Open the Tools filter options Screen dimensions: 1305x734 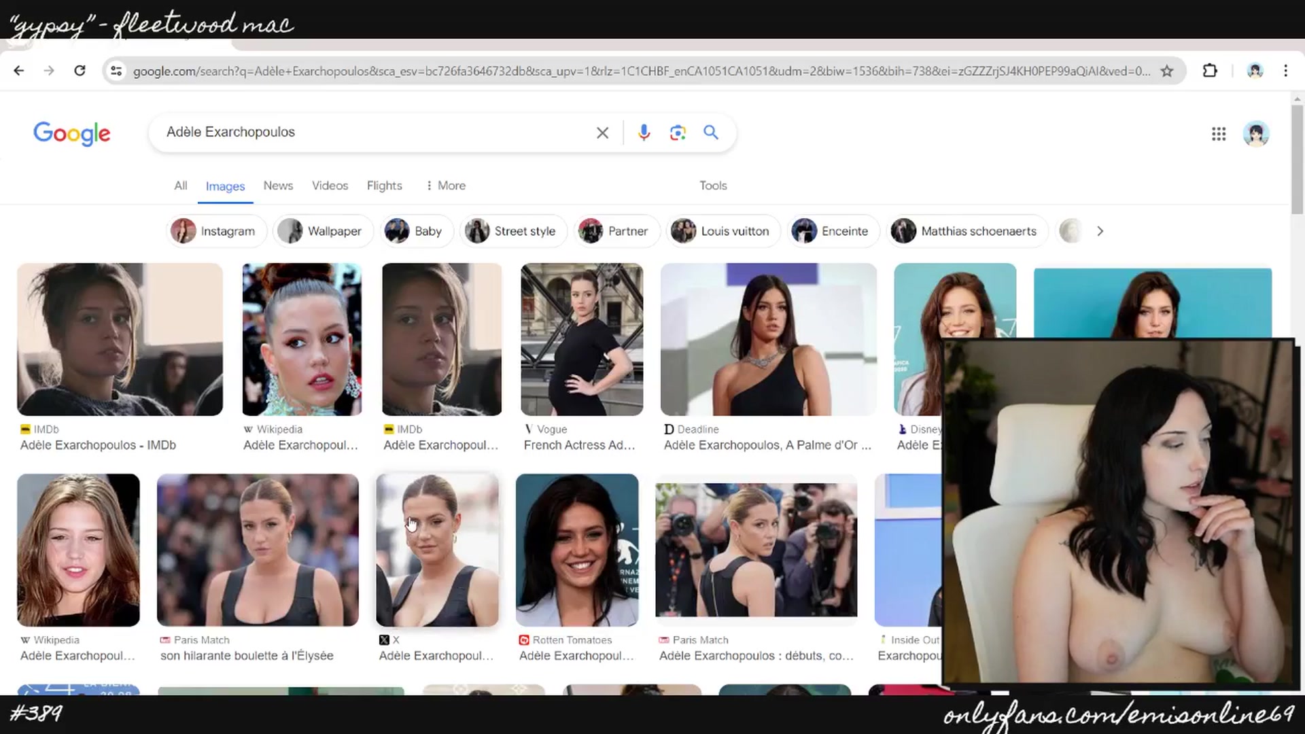point(713,186)
